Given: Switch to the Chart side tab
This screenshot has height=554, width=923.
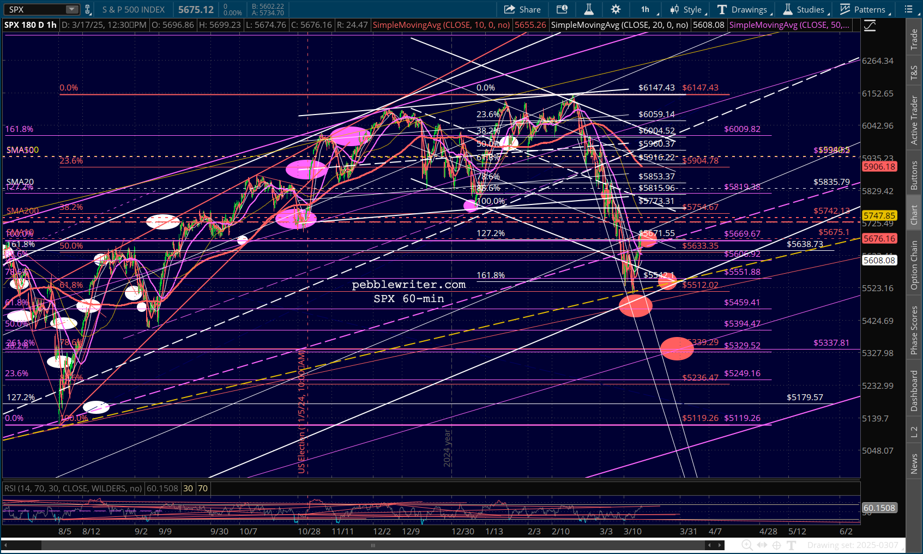Looking at the screenshot, I should coord(914,215).
